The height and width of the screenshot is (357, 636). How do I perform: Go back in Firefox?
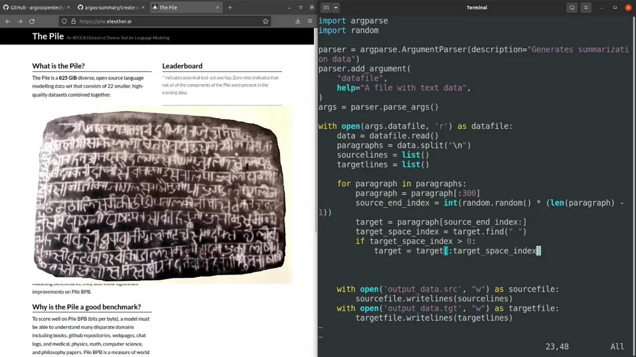(x=8, y=21)
